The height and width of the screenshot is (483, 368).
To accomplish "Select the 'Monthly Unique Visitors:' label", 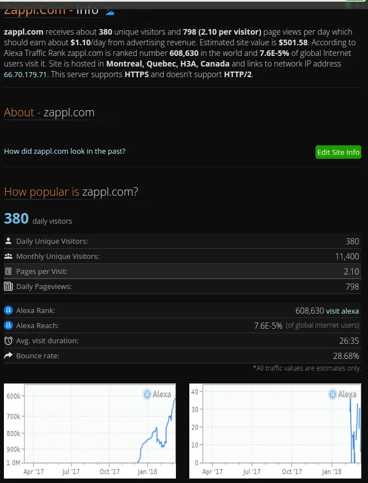I will pyautogui.click(x=58, y=256).
